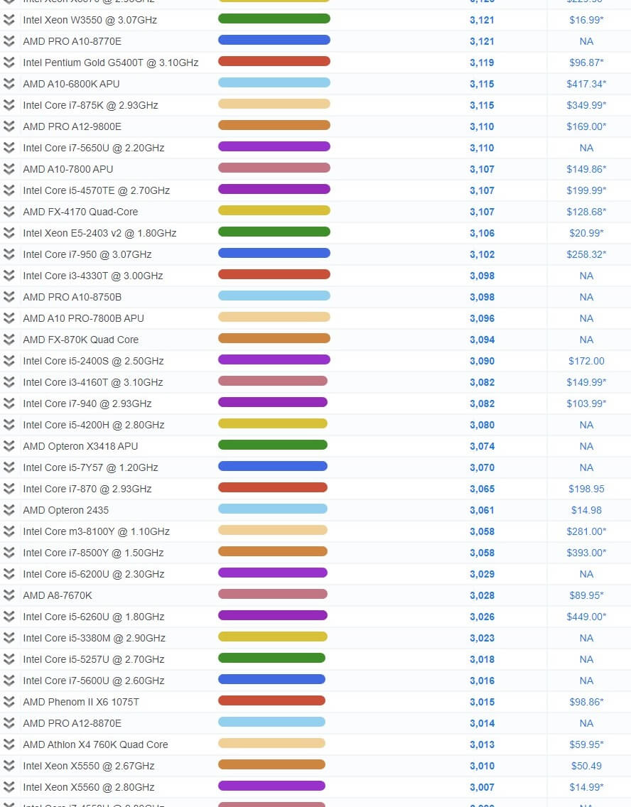Open the Intel Core i5-6200U @ 2.30GHz link
This screenshot has height=807, width=631.
pos(94,574)
